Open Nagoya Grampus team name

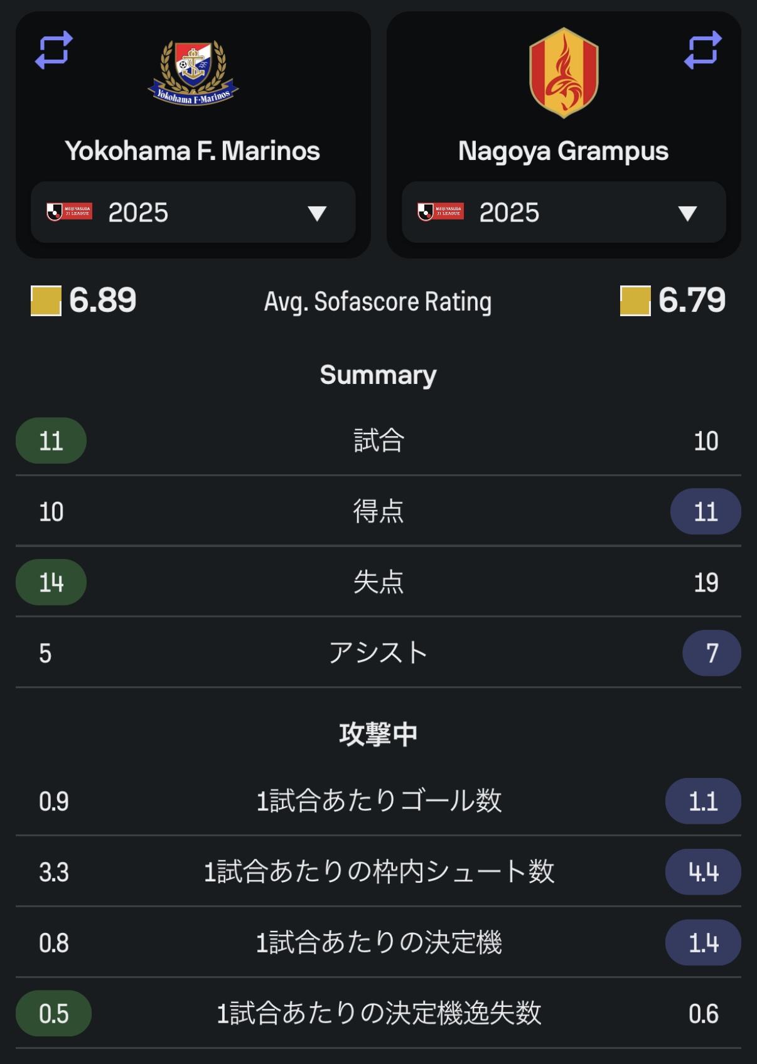pos(564,151)
